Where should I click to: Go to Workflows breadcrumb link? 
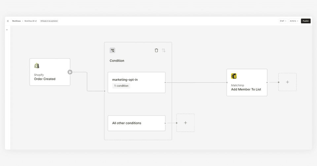click(x=17, y=21)
